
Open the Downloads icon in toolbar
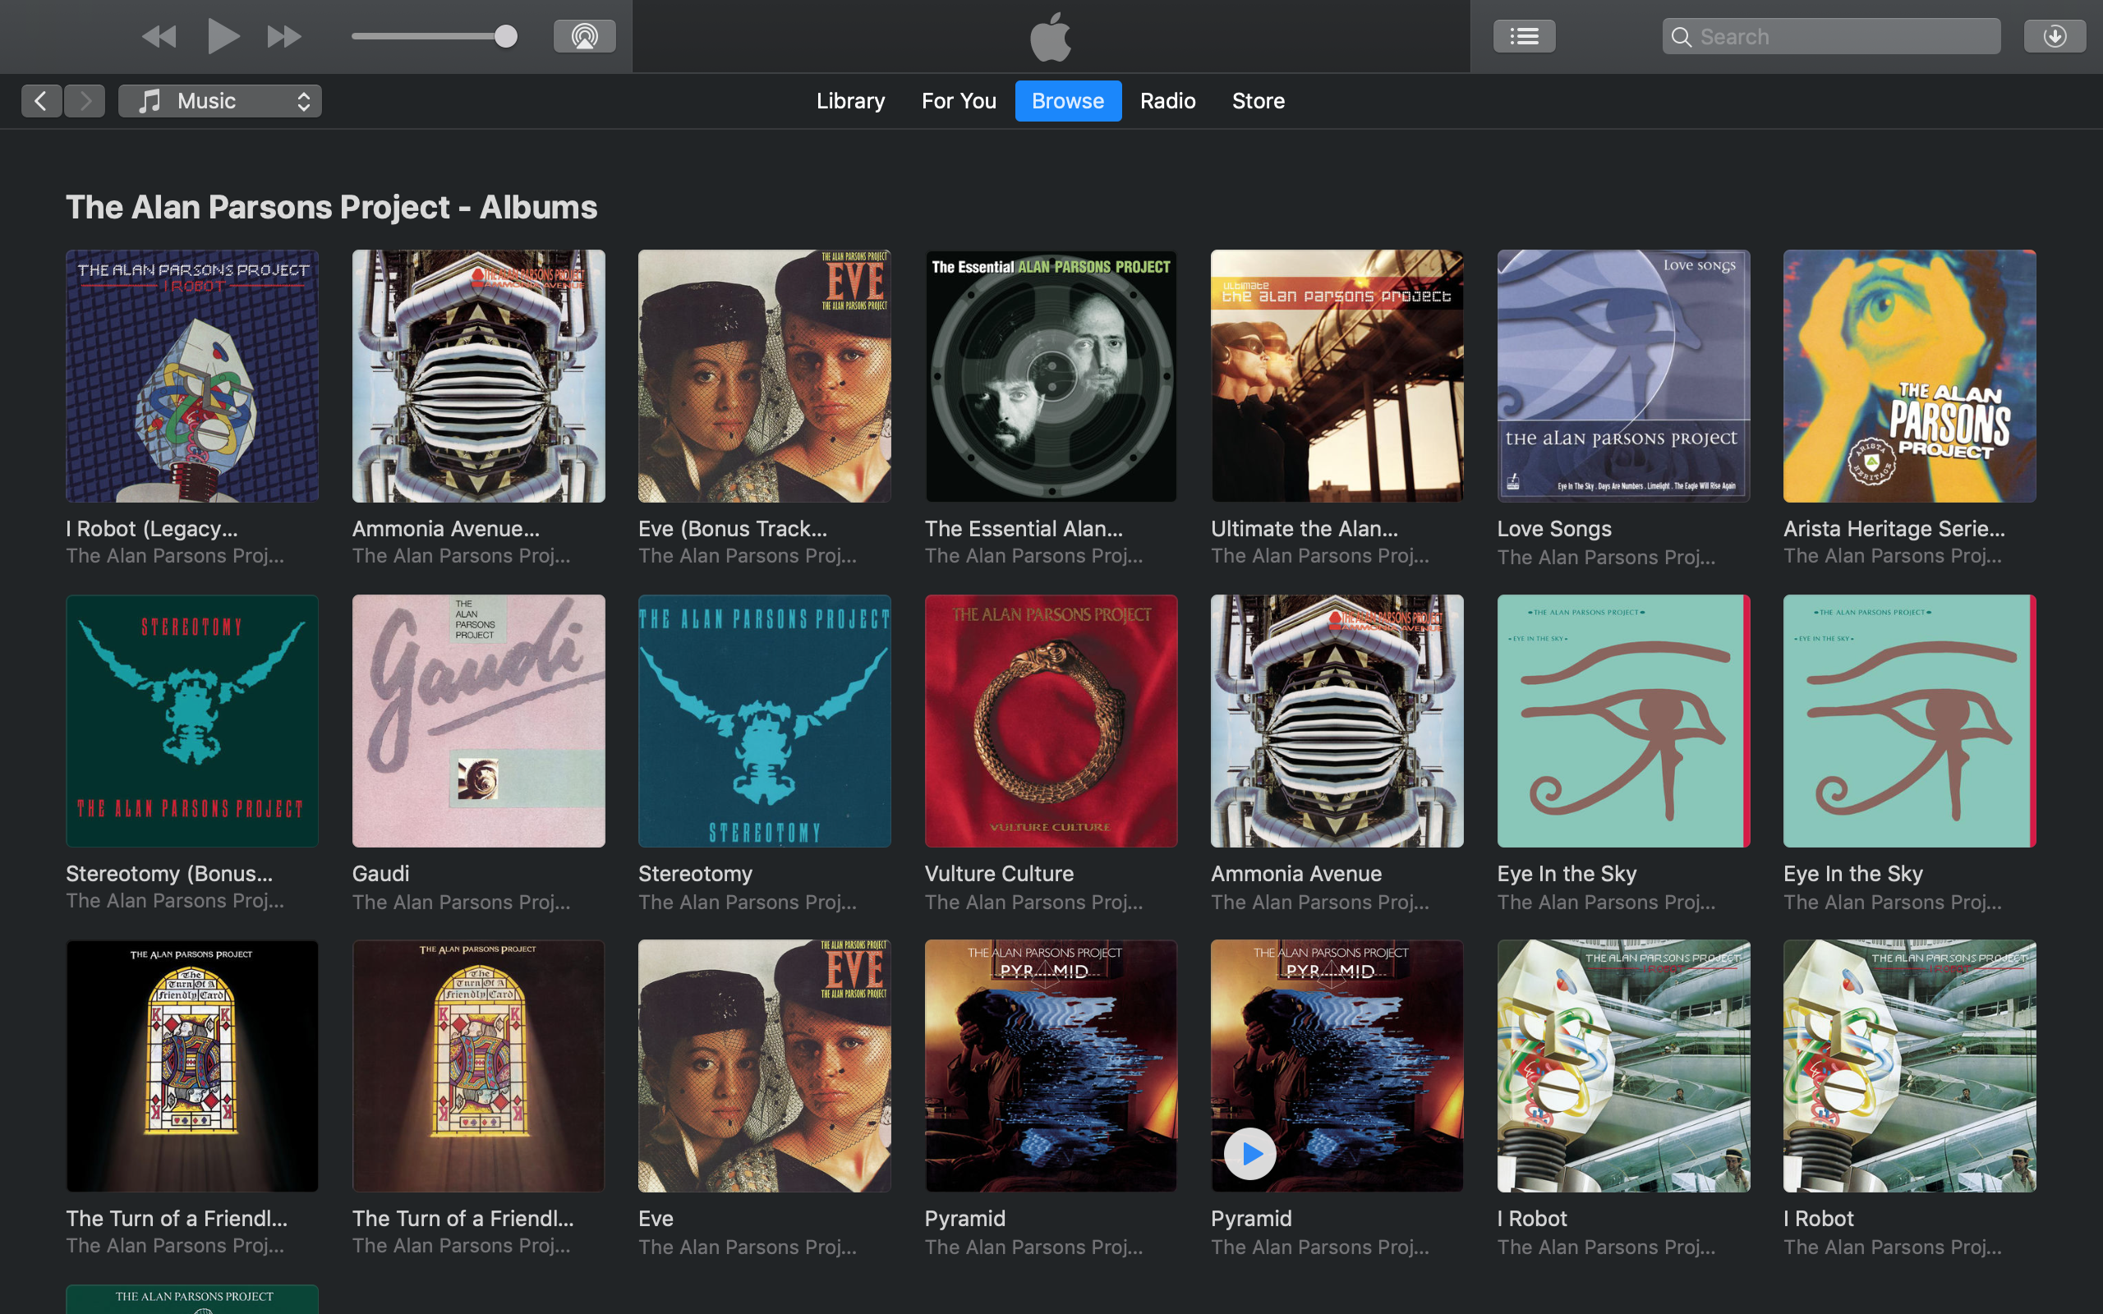coord(2055,36)
